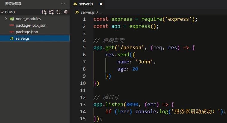The height and width of the screenshot is (123, 227).
Task: Click the 'app' variable declaration on line 2
Action: 116,26
